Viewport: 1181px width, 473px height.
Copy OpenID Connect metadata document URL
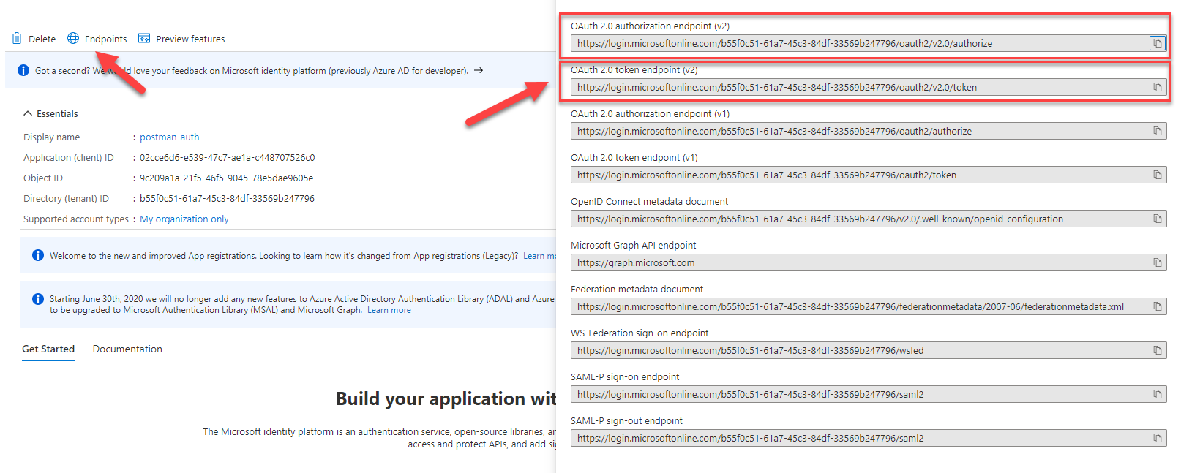1158,219
